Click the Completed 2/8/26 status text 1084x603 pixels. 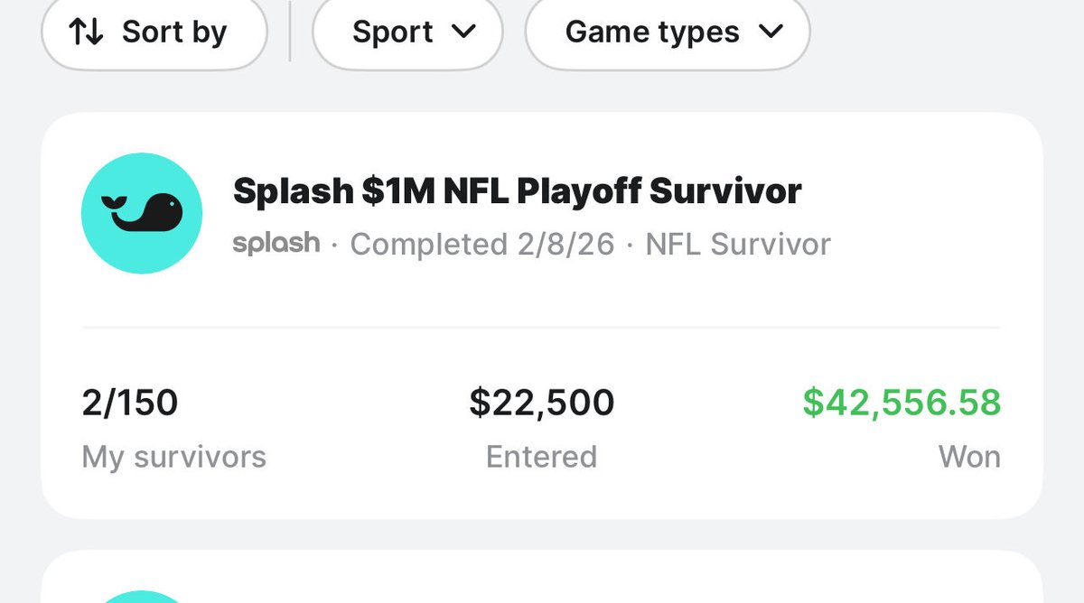click(x=481, y=245)
